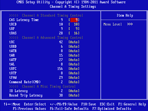The image size is (148, 111).
Task: Select the tRAS value field showing 16
Action: coord(74,33)
